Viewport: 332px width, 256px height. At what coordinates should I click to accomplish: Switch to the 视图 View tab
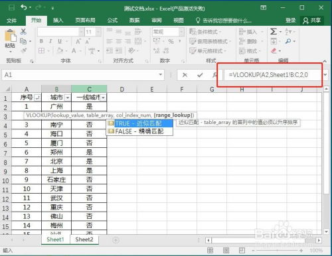(x=179, y=21)
